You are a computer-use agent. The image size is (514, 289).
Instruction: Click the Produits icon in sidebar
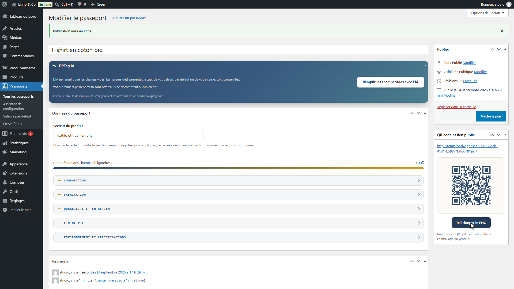click(5, 77)
